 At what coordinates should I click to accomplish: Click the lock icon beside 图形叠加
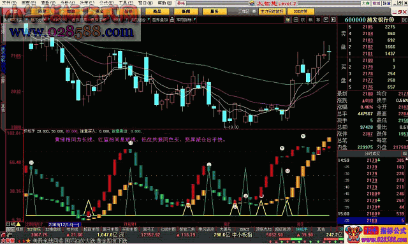(x=172, y=20)
